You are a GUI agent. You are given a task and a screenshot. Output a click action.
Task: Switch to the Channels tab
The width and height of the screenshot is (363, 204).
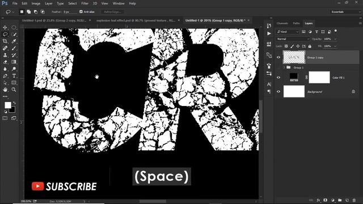282,23
